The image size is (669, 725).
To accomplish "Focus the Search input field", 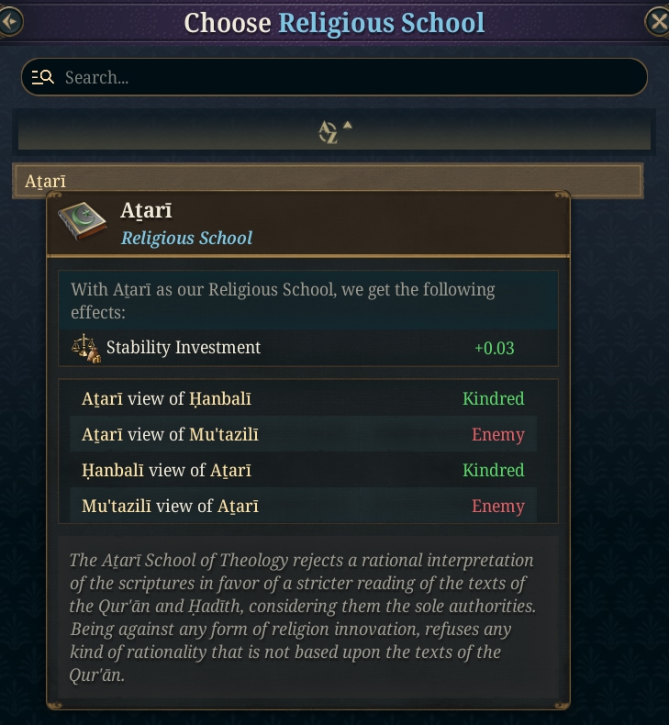I will point(334,77).
